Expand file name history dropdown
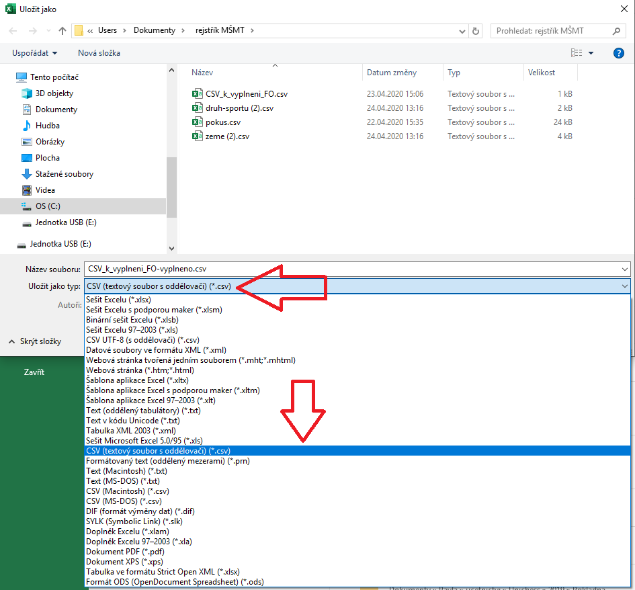Image resolution: width=635 pixels, height=590 pixels. coord(625,269)
